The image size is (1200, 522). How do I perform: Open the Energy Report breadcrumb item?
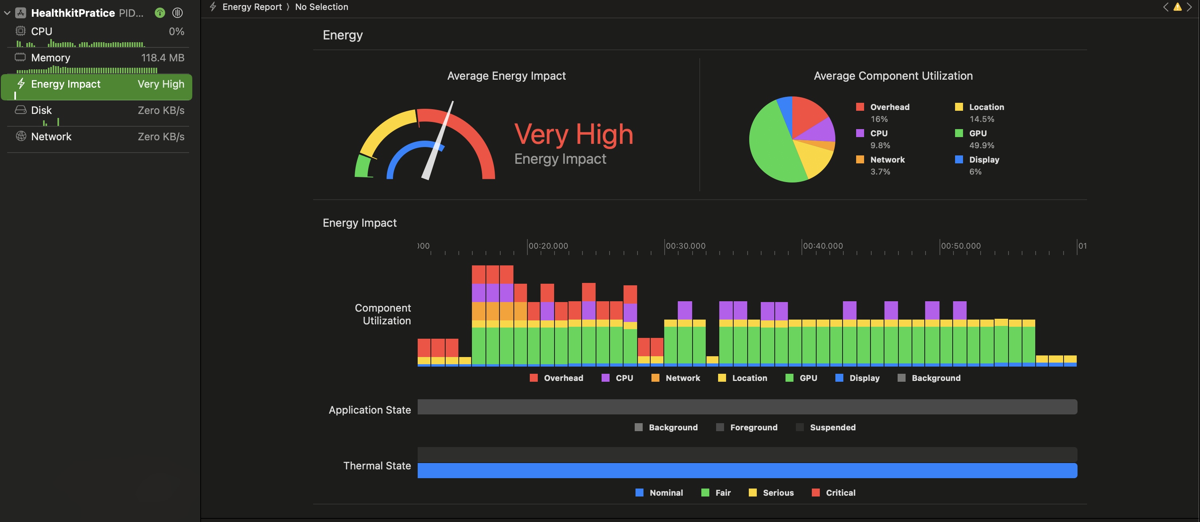pos(252,7)
